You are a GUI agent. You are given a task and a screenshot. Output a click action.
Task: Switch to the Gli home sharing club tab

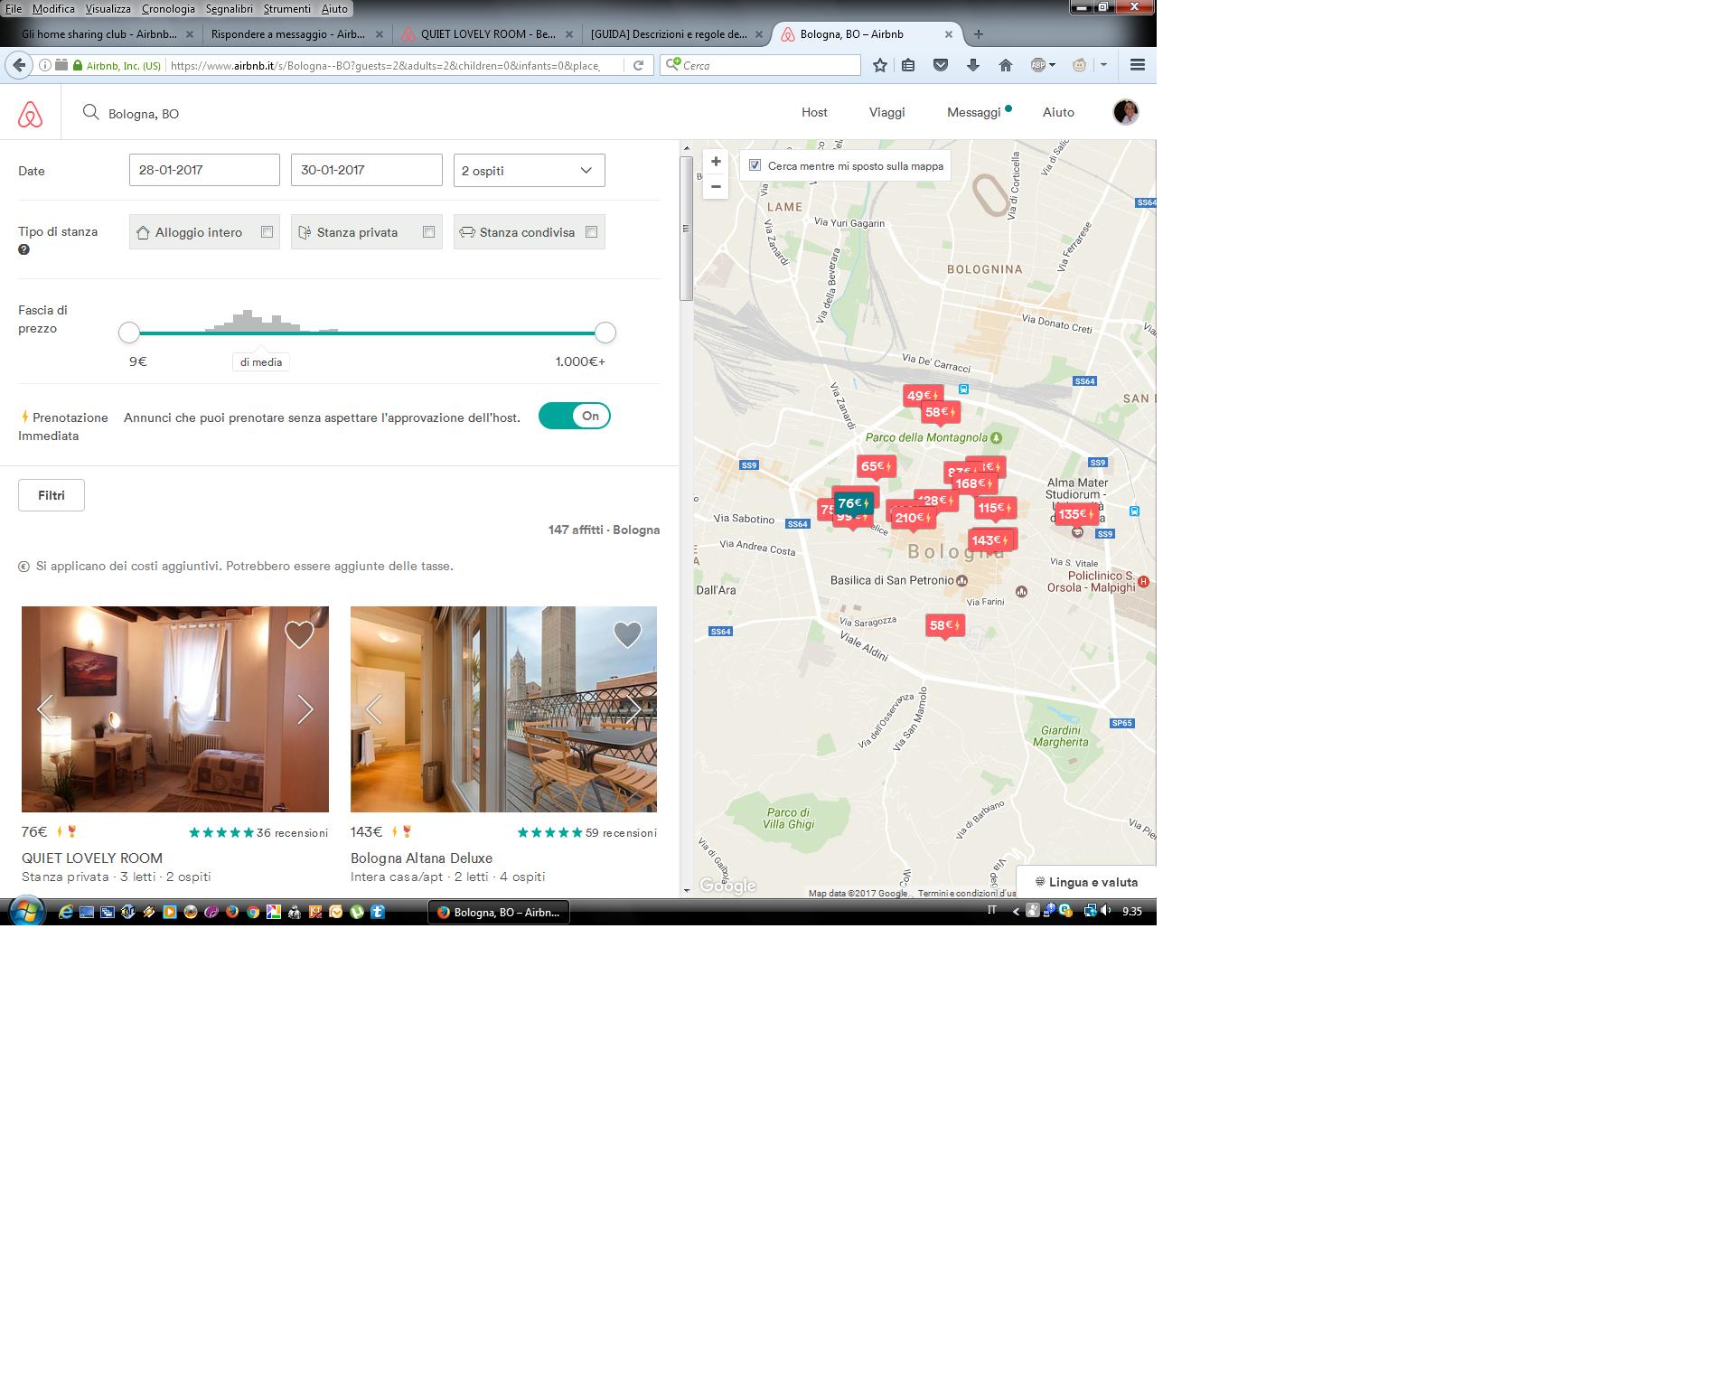[x=99, y=34]
